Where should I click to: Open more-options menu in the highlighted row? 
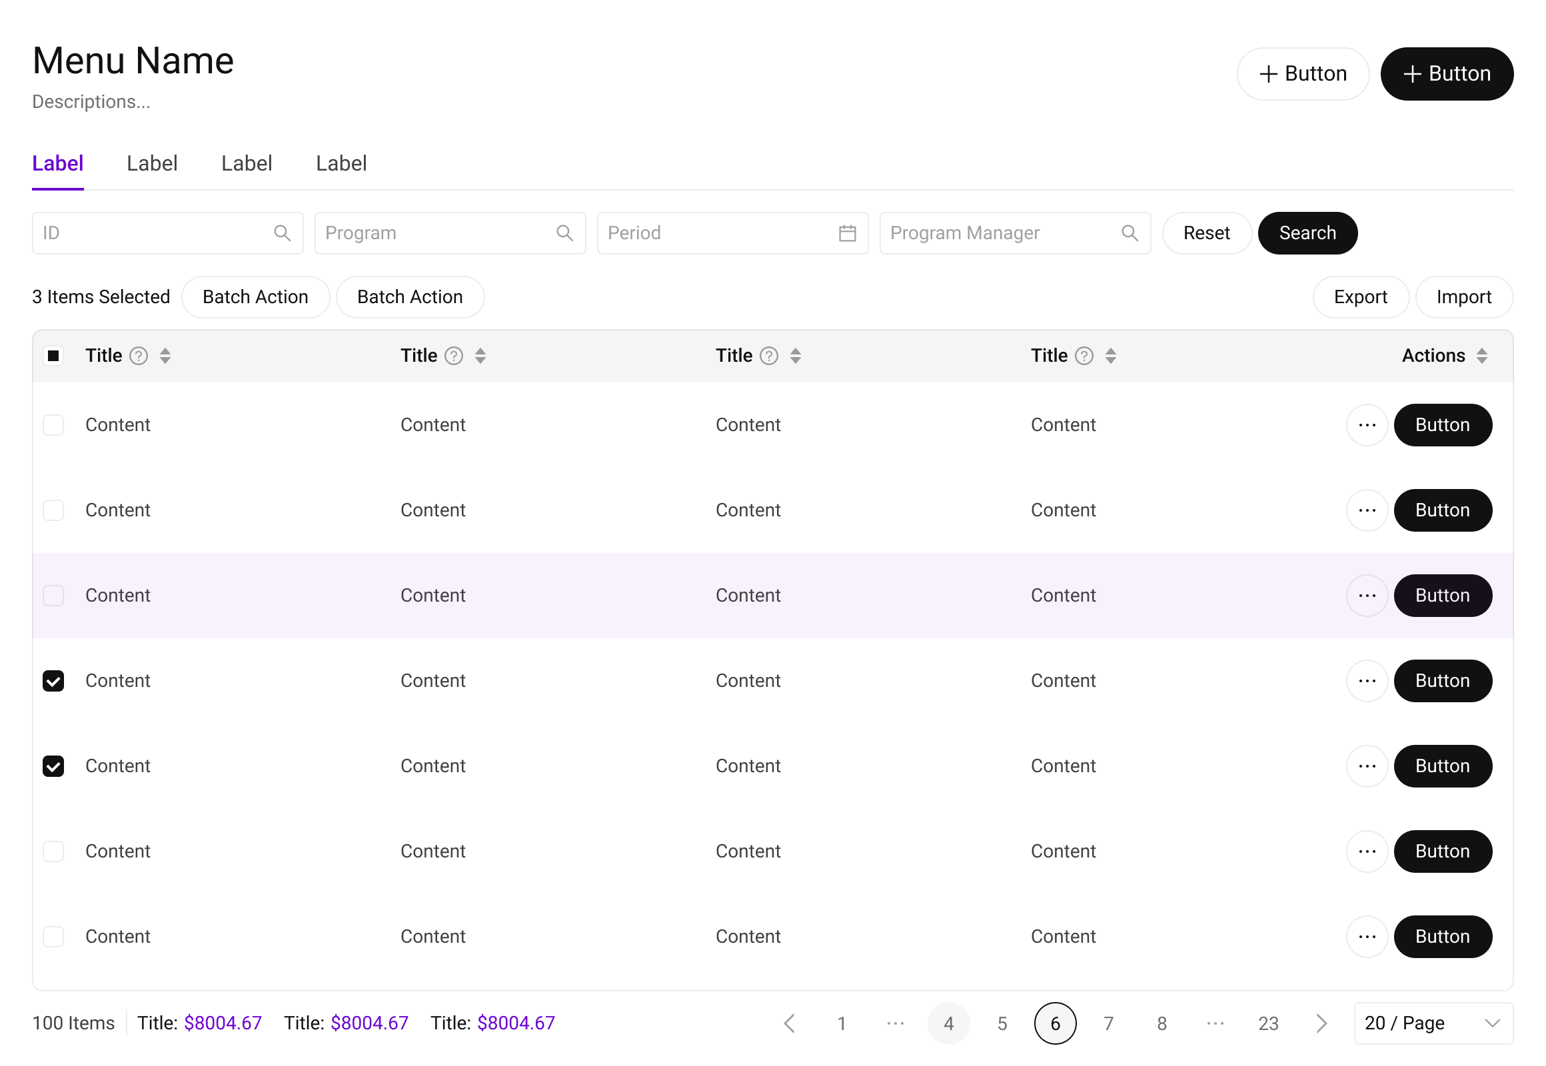[1367, 596]
